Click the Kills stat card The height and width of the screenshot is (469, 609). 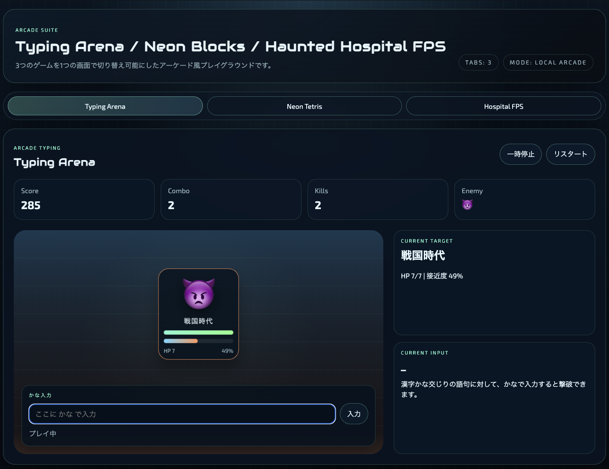(x=378, y=200)
